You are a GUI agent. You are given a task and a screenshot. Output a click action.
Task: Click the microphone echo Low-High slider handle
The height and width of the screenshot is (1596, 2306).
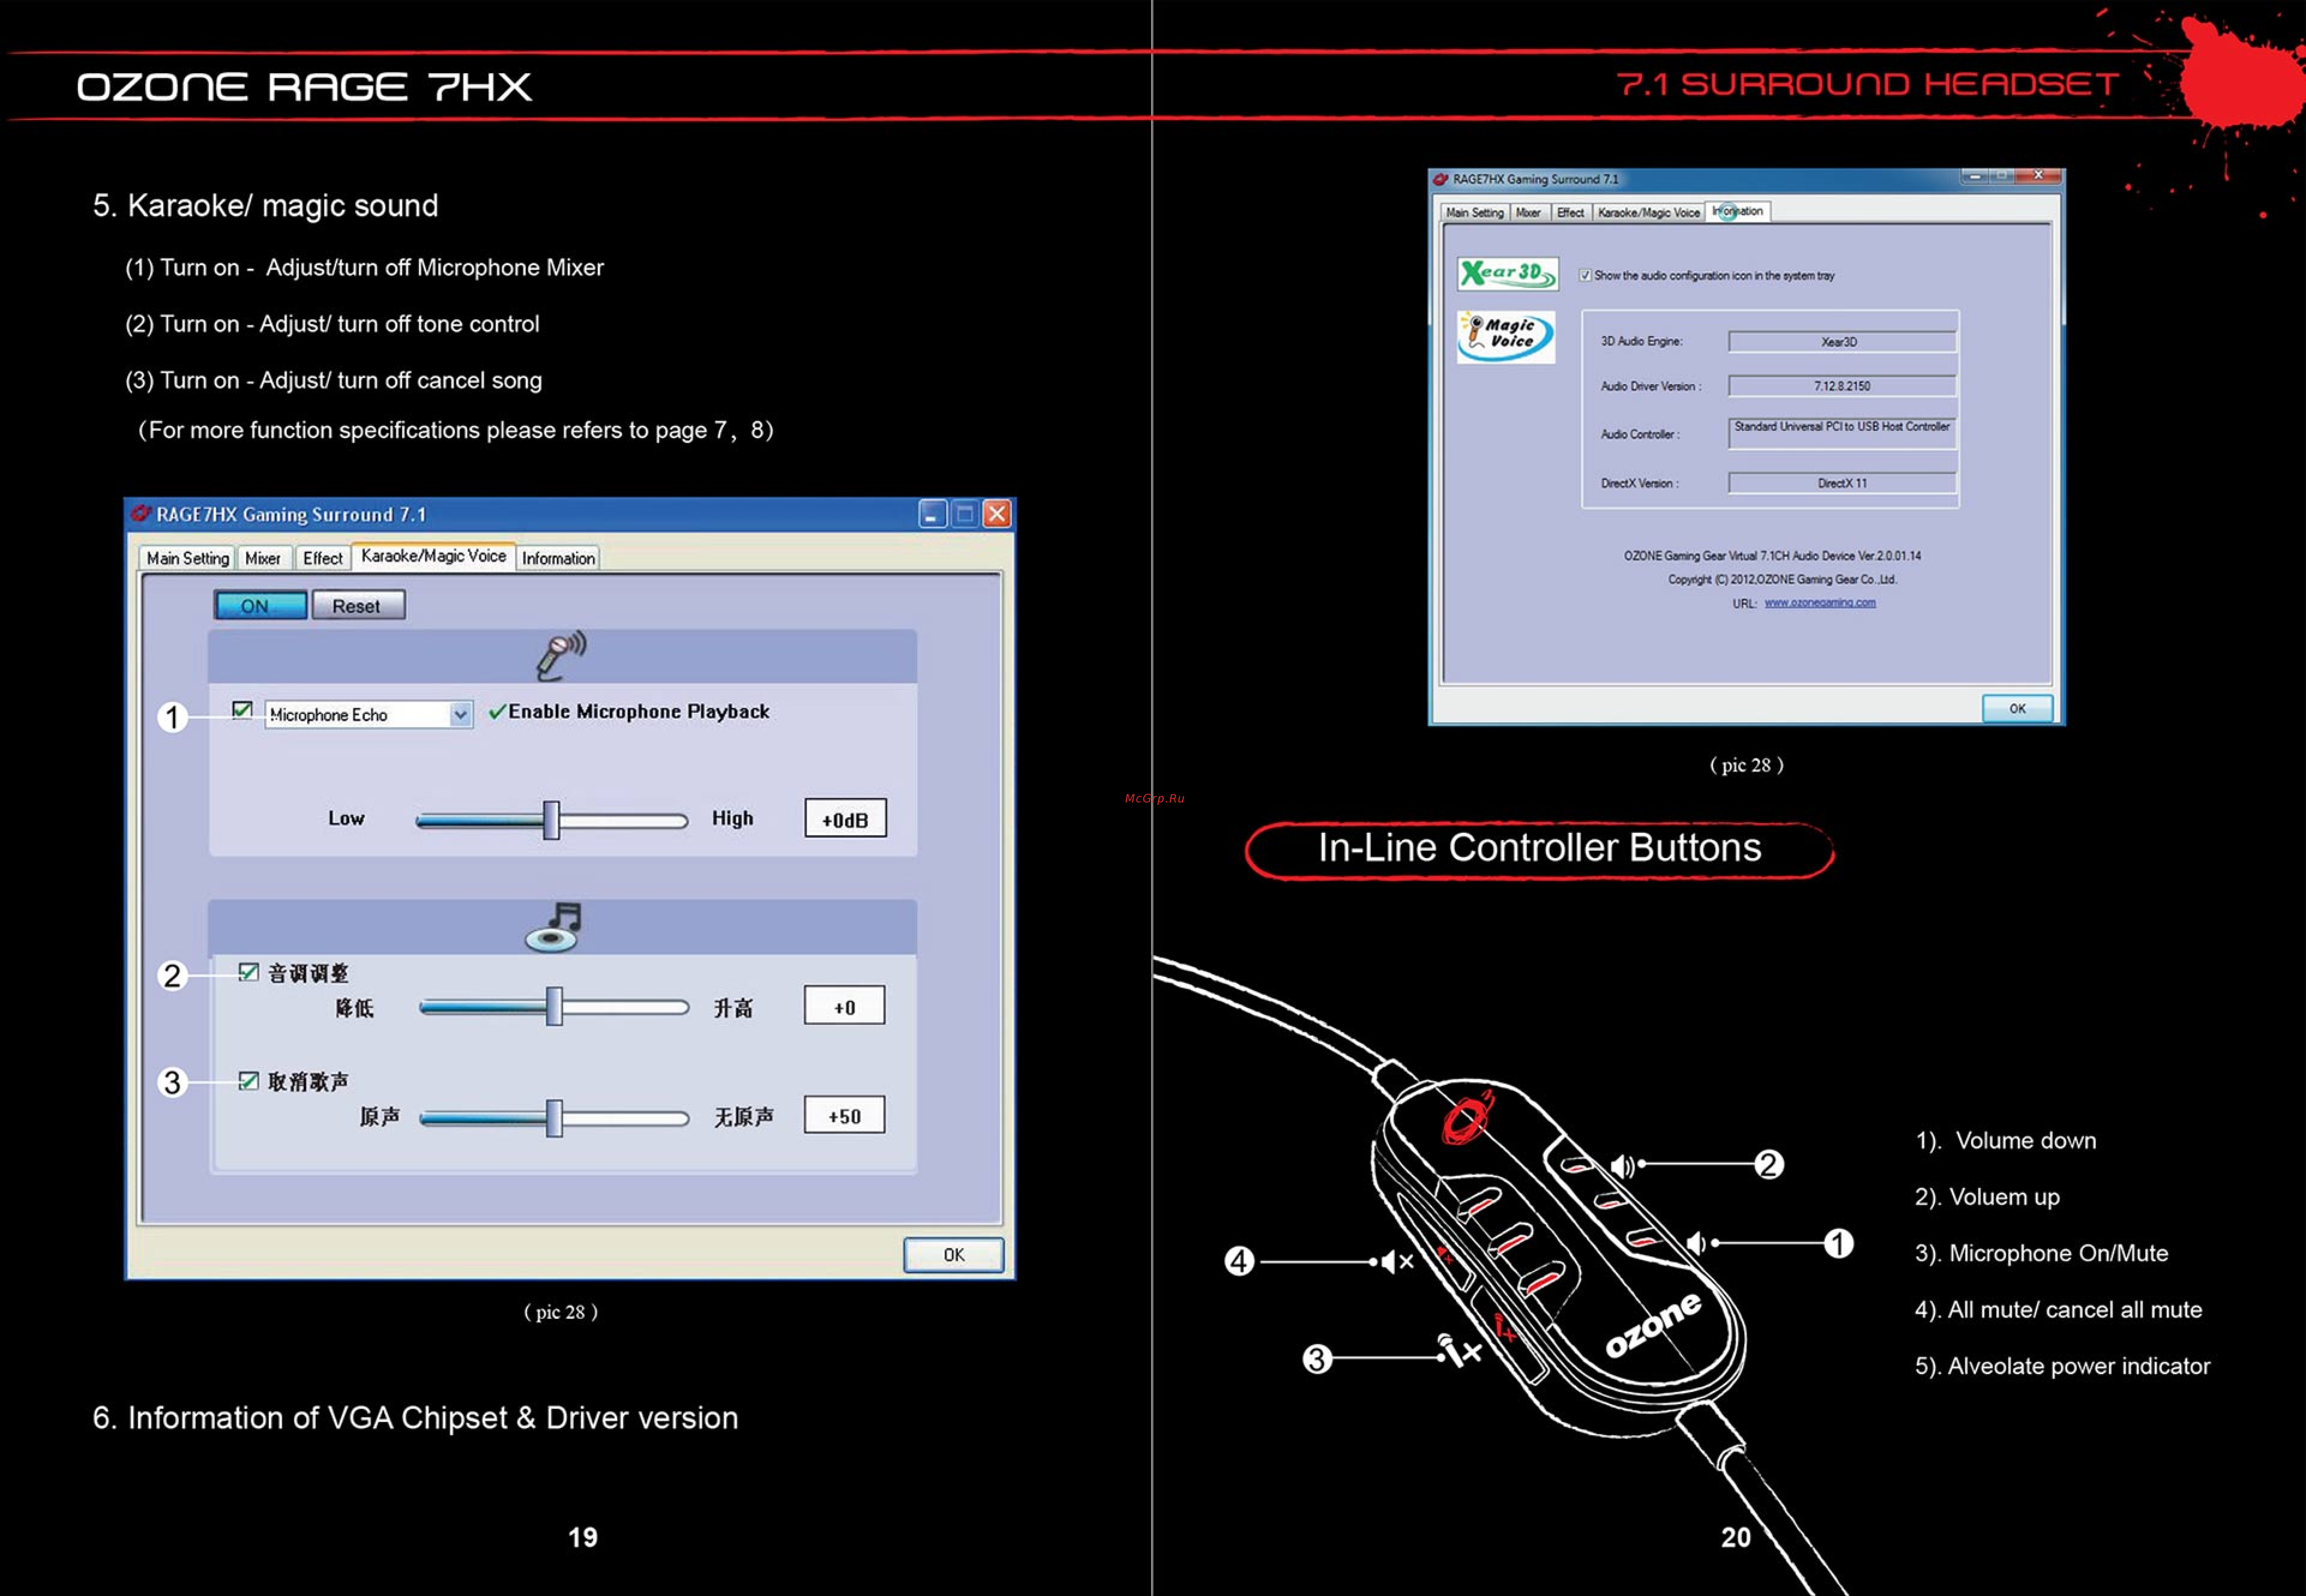[x=551, y=820]
